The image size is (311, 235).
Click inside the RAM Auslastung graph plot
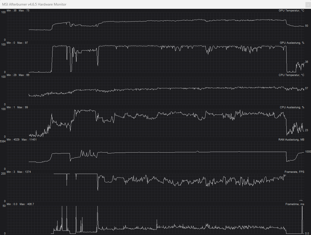(155, 155)
